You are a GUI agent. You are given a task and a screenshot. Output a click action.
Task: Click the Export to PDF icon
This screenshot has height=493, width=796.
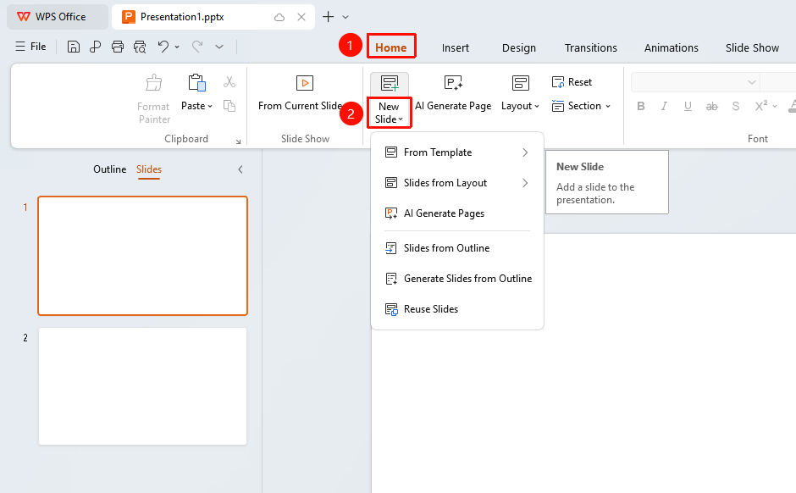pyautogui.click(x=95, y=47)
